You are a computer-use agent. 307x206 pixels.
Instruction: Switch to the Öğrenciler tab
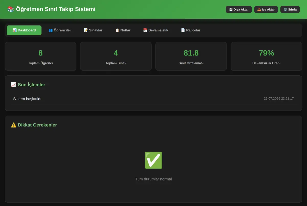point(60,30)
